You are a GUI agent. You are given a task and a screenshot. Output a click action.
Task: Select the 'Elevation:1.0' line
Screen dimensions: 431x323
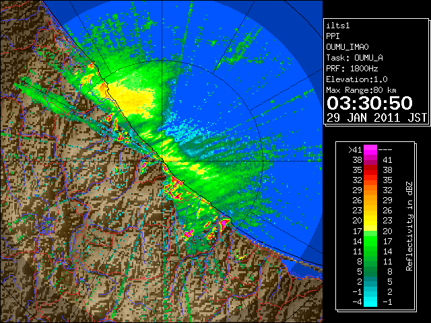[x=357, y=79]
